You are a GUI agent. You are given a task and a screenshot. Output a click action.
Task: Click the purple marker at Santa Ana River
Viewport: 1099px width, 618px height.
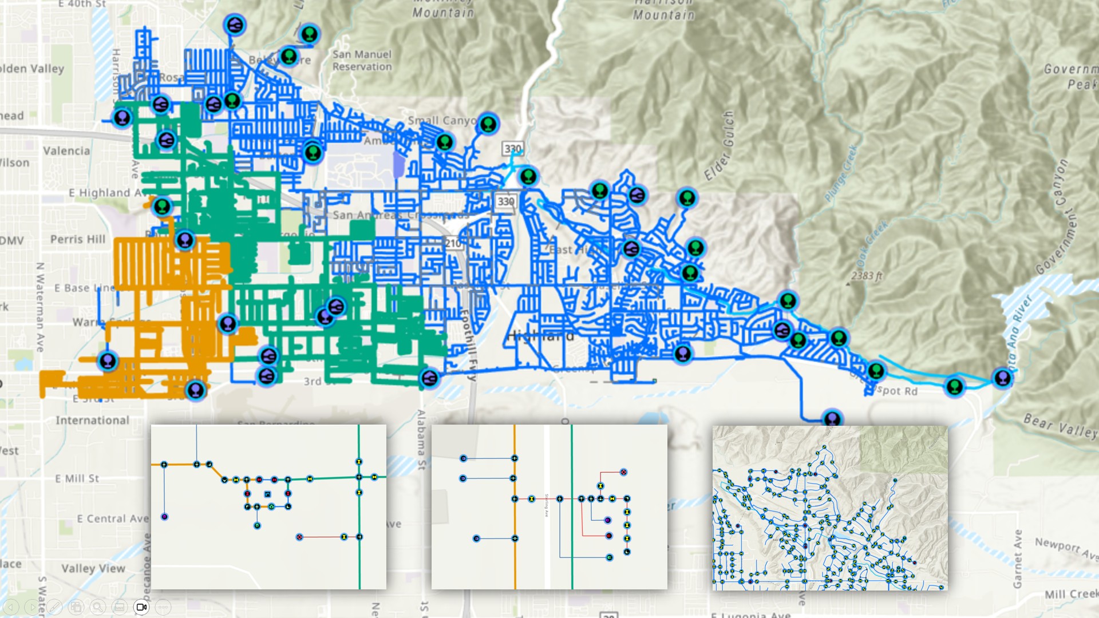click(1002, 378)
